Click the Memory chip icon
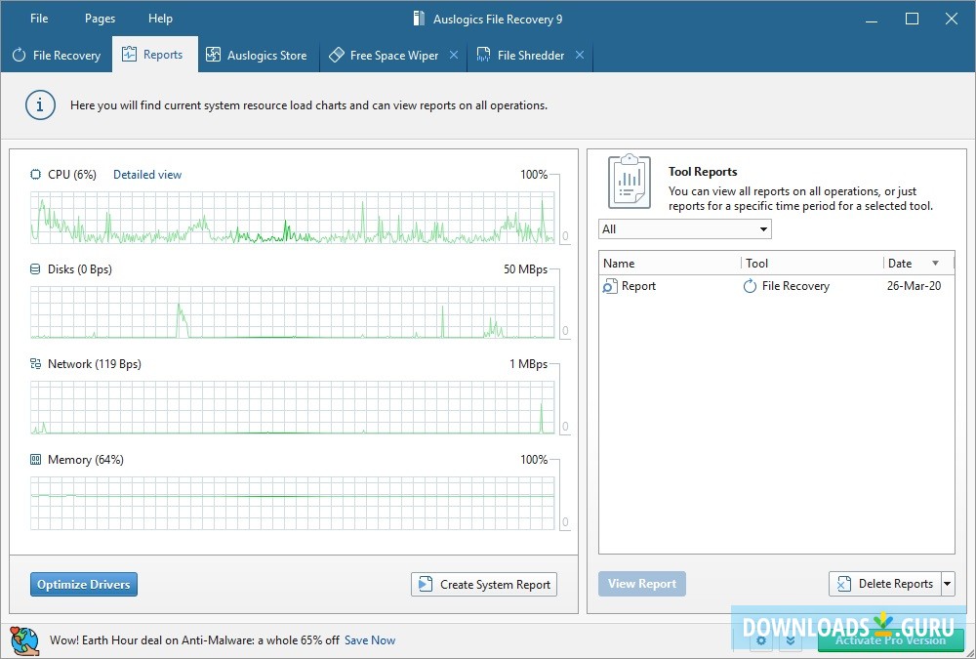Viewport: 976px width, 659px height. pyautogui.click(x=35, y=460)
